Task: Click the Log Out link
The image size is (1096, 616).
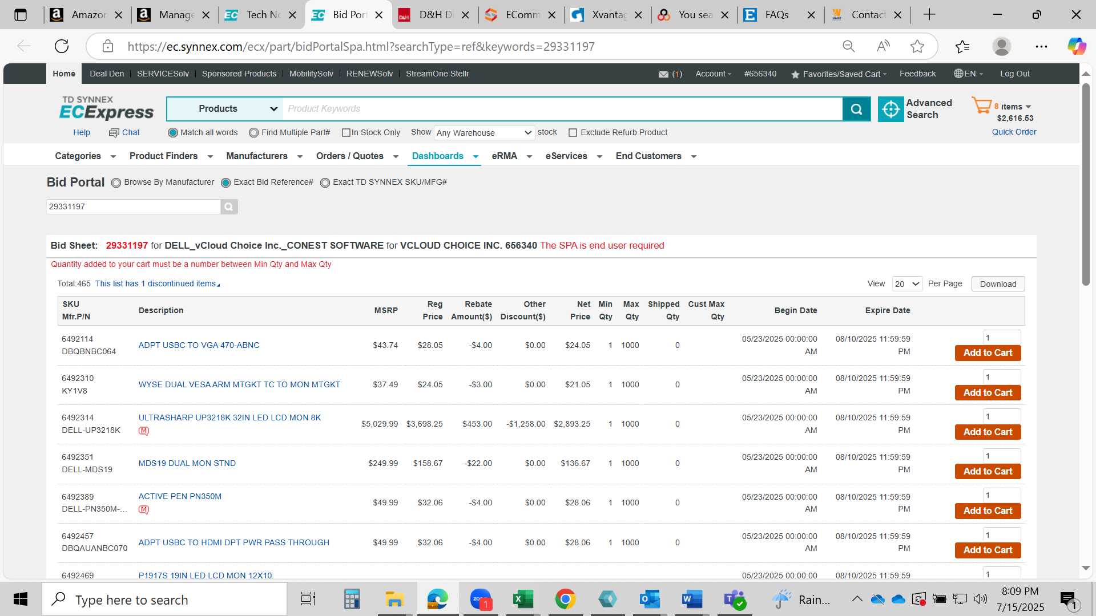Action: tap(1014, 74)
